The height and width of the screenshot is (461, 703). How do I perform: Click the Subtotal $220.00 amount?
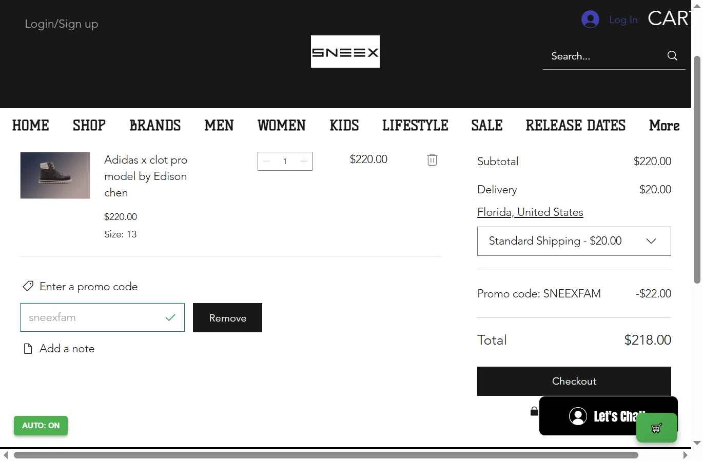(x=652, y=162)
